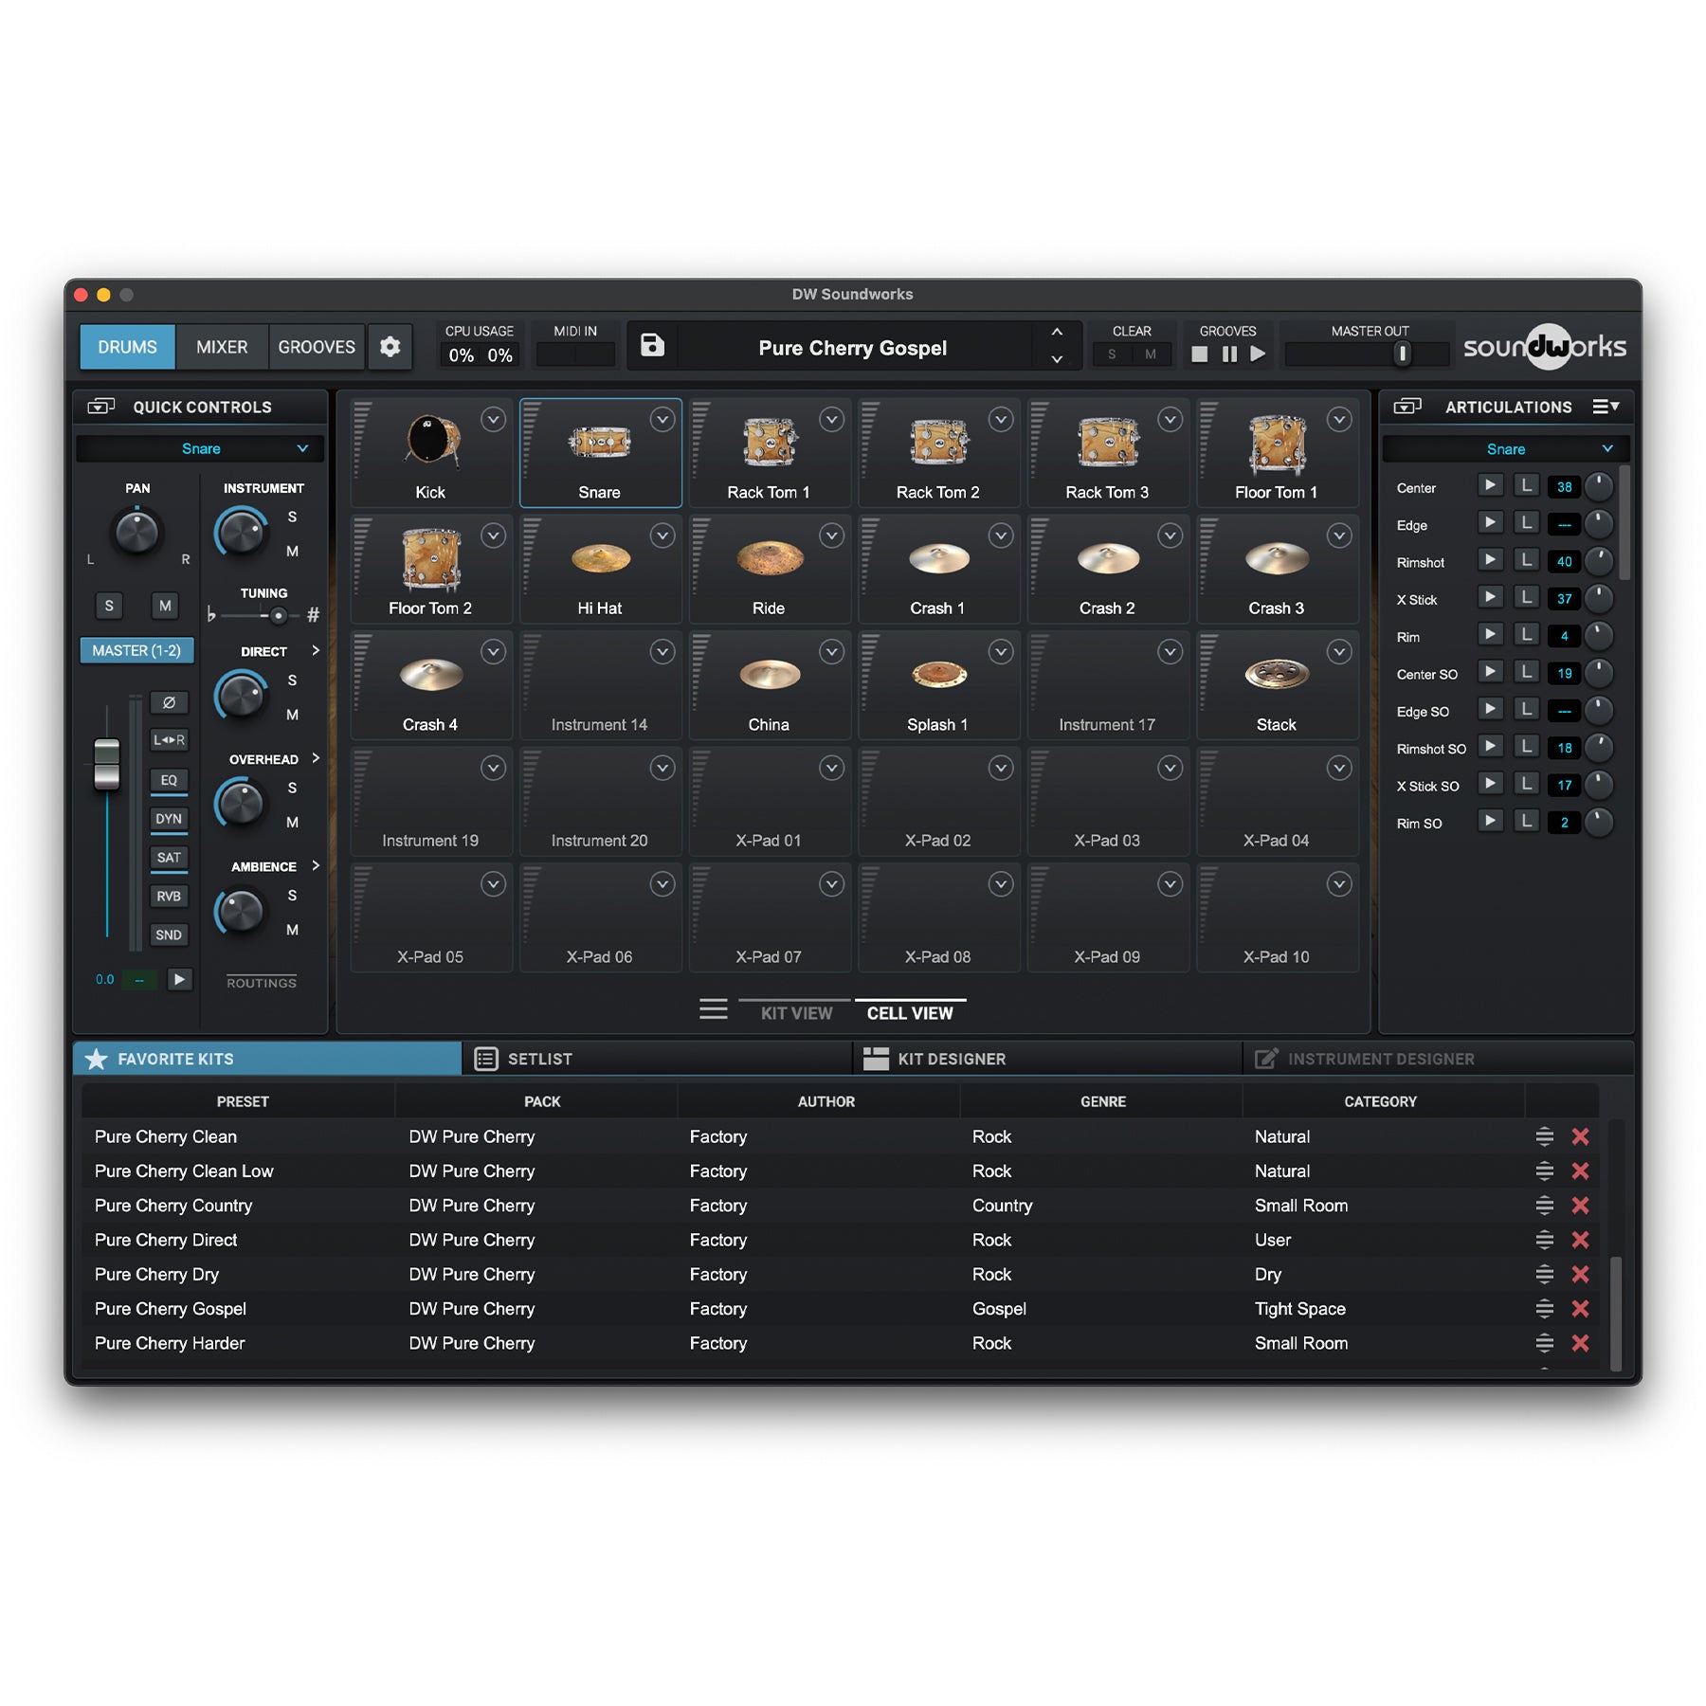Click reorder handle for Pure Cherry Dry
1706x1706 pixels.
point(1545,1275)
